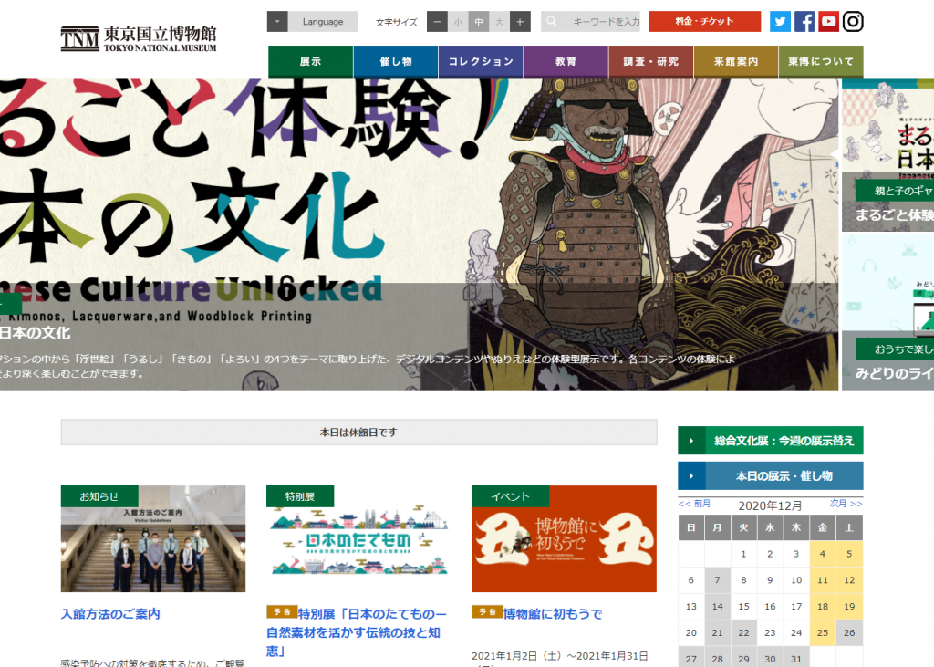Click the samurai armor hero banner
Viewport: 934px width, 667px height.
[x=420, y=234]
